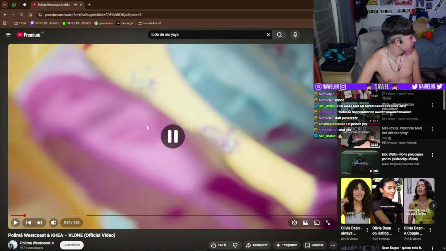Screen dimensions: 446x251
Task: Open Mix: Walls playlist thumbnail
Action: point(360,162)
